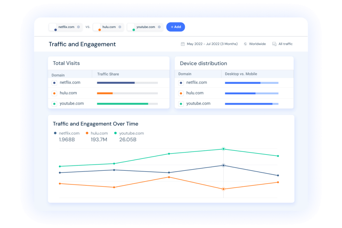Click the last netflix.com navy data point
This screenshot has height=228, width=342.
pyautogui.click(x=278, y=175)
